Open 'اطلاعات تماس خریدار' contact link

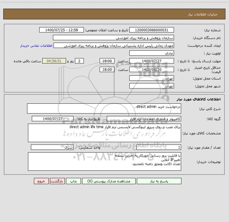pyautogui.click(x=36, y=46)
